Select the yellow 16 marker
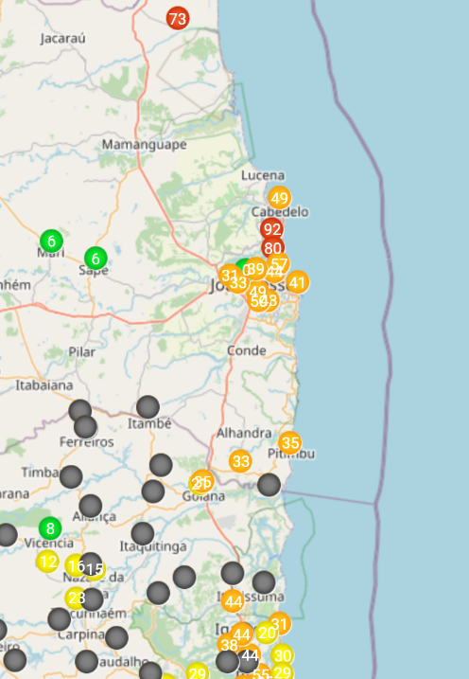Screen dimensions: 469x679 pyautogui.click(x=76, y=565)
